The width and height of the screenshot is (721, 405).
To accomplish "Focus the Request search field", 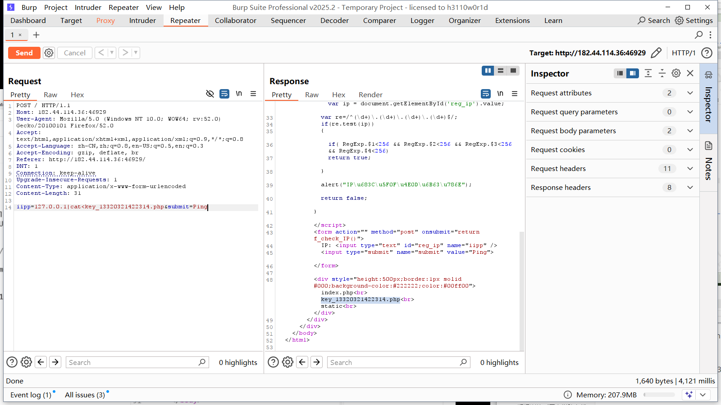I will [x=137, y=362].
